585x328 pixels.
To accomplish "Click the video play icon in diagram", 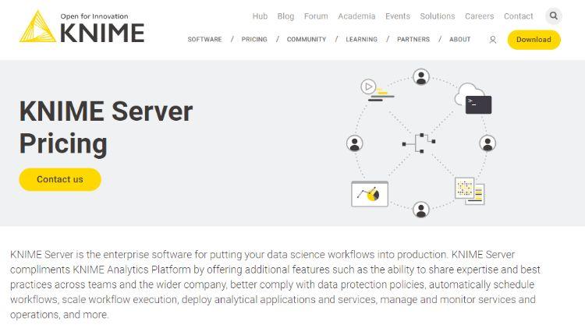I will (370, 86).
